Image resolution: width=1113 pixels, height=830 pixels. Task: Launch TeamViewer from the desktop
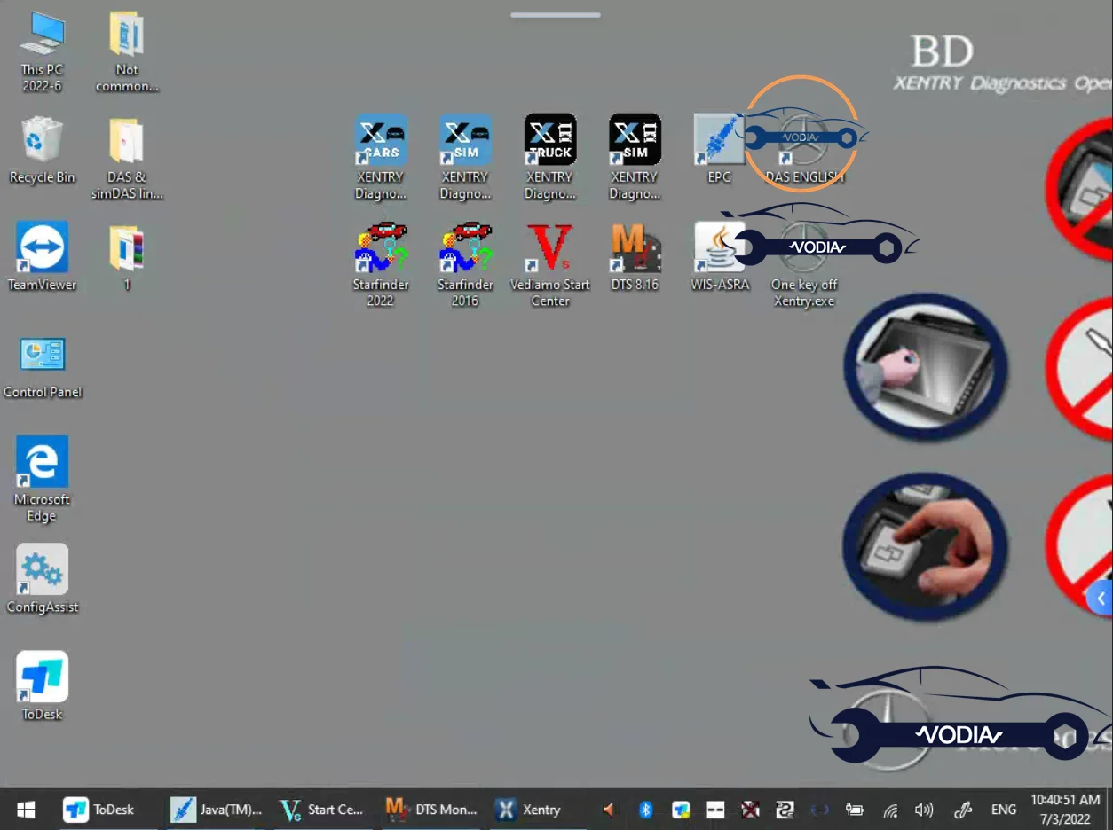(x=42, y=257)
